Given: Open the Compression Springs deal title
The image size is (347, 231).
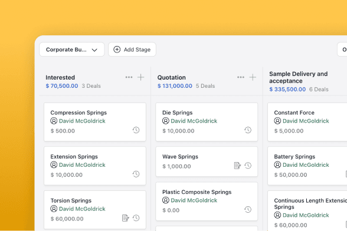Looking at the screenshot, I should point(78,113).
